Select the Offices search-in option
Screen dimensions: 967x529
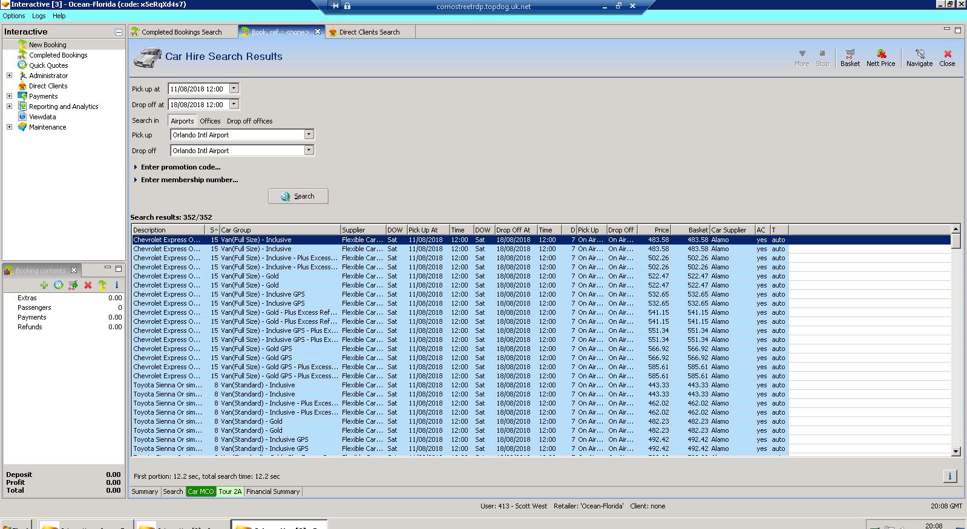pos(210,121)
